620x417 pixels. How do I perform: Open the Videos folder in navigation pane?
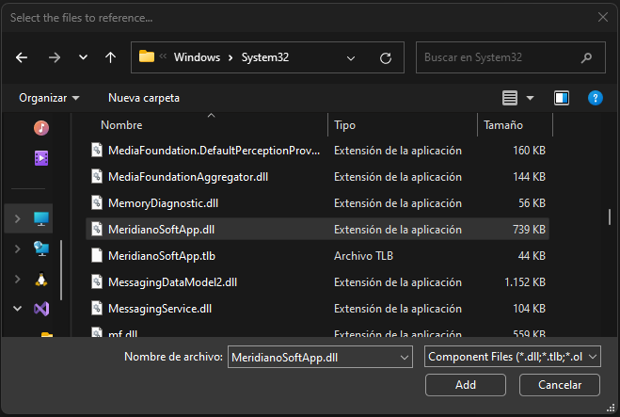click(41, 158)
